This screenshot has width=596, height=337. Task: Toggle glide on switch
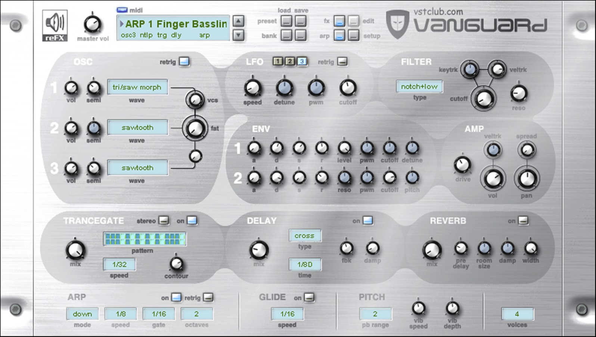tap(309, 297)
